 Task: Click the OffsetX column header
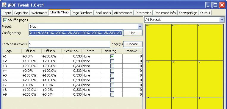click(x=32, y=51)
